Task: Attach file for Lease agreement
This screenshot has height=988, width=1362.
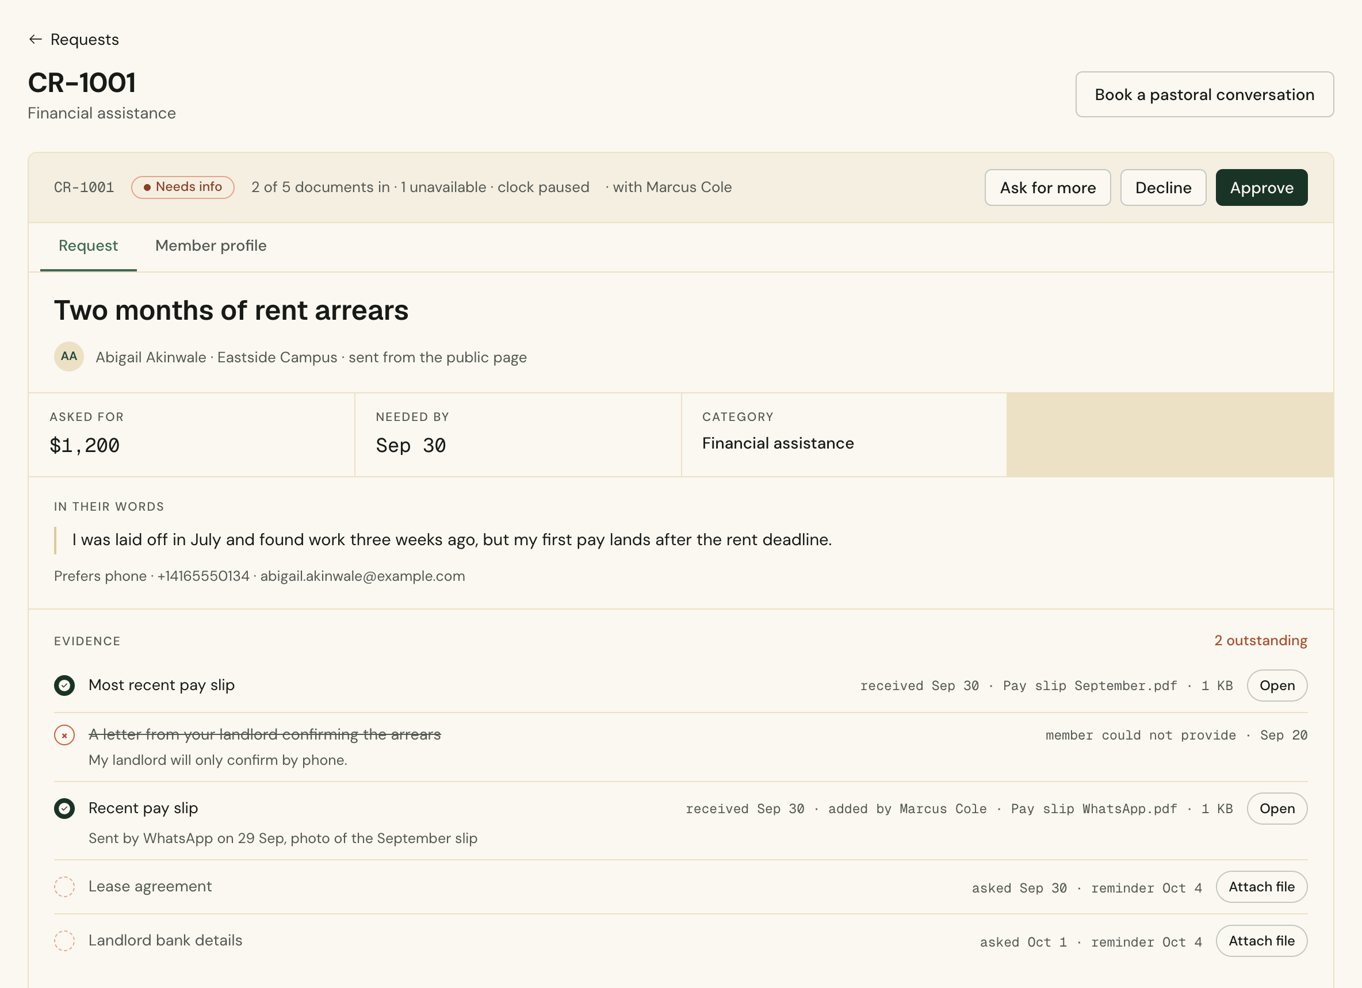Action: pyautogui.click(x=1262, y=887)
